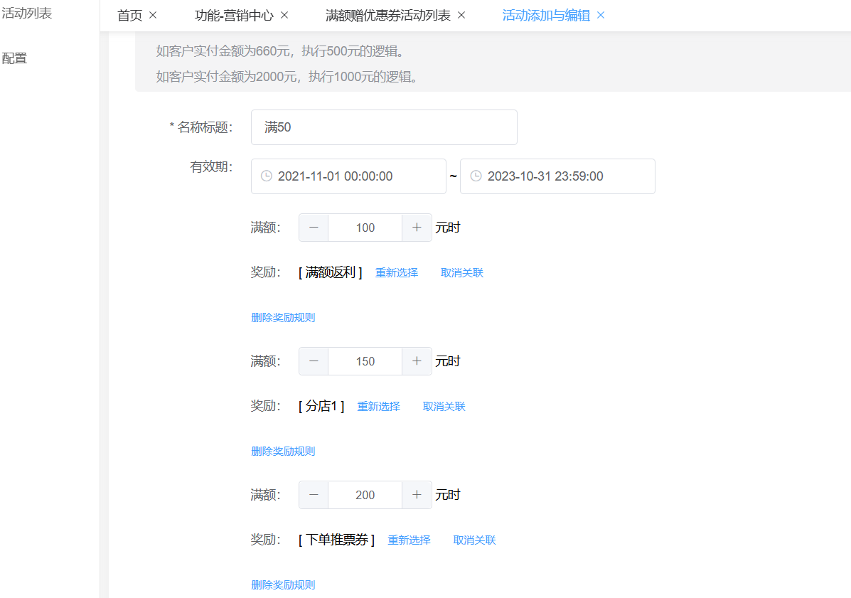This screenshot has height=598, width=851.
Task: Close the 活动添加与编辑 tab
Action: pyautogui.click(x=601, y=15)
